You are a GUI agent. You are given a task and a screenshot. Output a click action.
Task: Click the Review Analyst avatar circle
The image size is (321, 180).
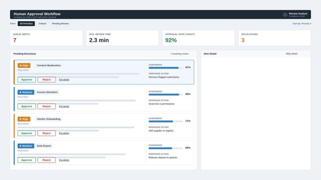click(x=285, y=14)
